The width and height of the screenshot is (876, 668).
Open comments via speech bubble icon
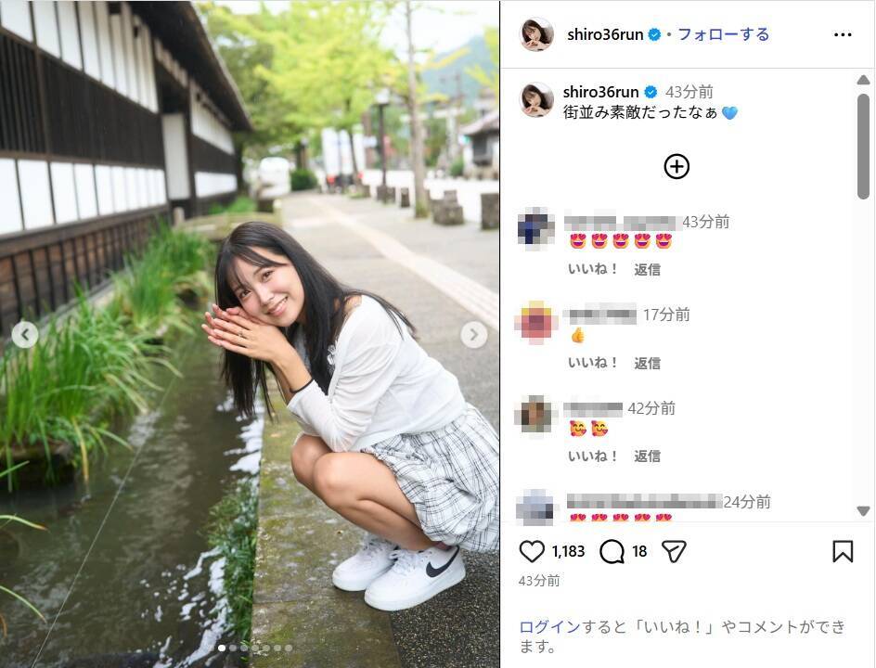click(612, 551)
